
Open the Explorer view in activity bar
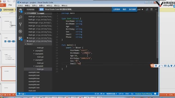point(21,11)
